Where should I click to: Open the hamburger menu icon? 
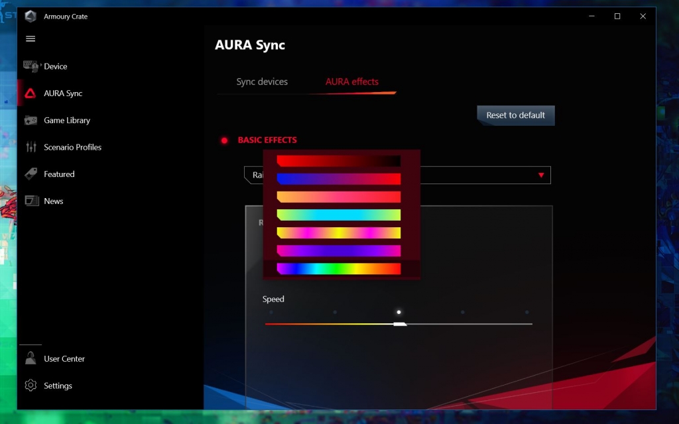click(31, 39)
